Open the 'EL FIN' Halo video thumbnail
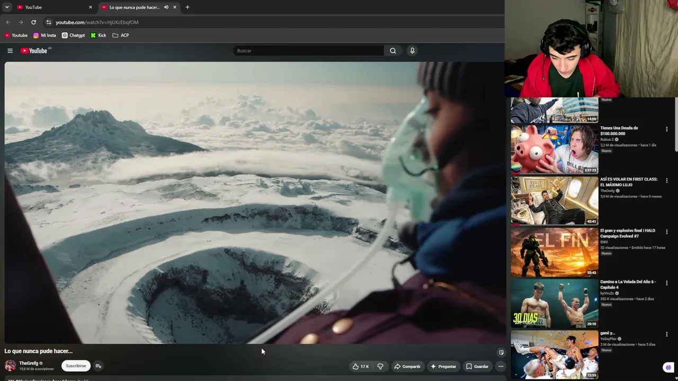 click(555, 252)
